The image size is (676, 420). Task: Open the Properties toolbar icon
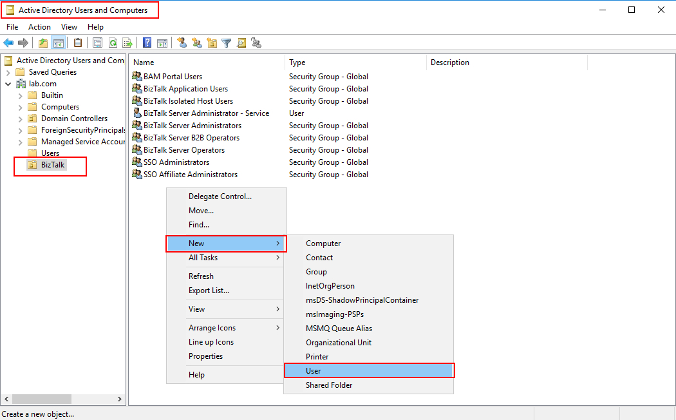pos(97,43)
